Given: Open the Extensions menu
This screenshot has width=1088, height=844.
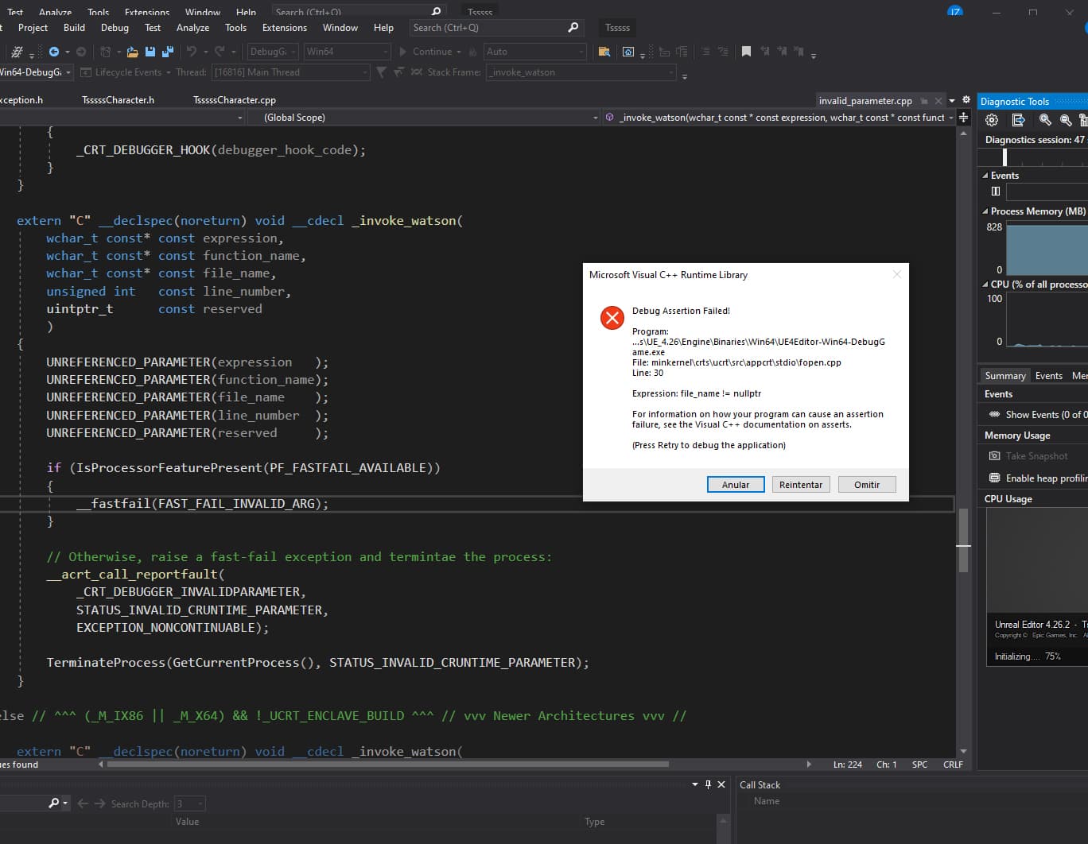Looking at the screenshot, I should (284, 28).
